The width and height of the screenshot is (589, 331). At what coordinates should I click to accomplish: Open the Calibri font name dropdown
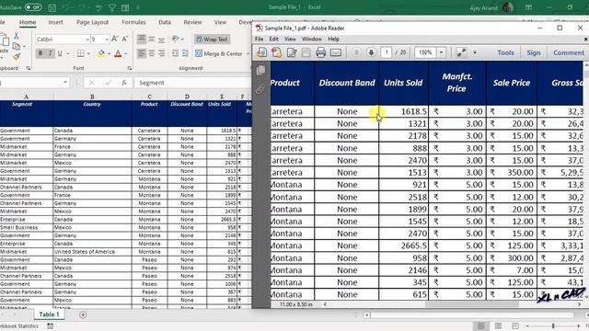click(x=87, y=40)
